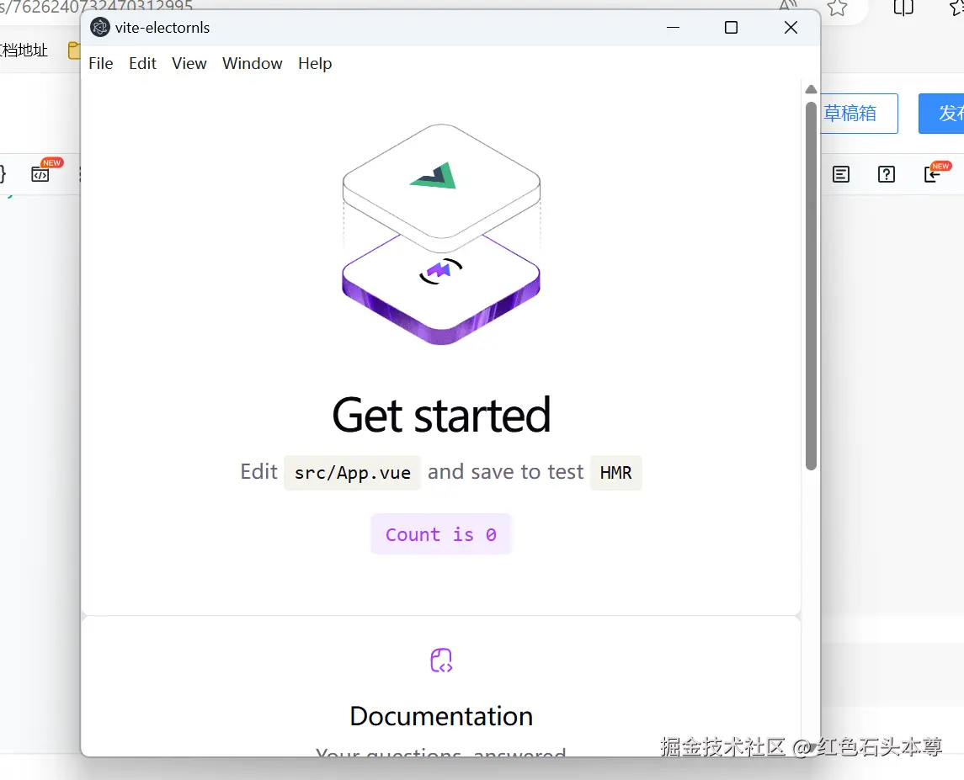This screenshot has width=964, height=780.
Task: Open the Window menu
Action: 252,63
